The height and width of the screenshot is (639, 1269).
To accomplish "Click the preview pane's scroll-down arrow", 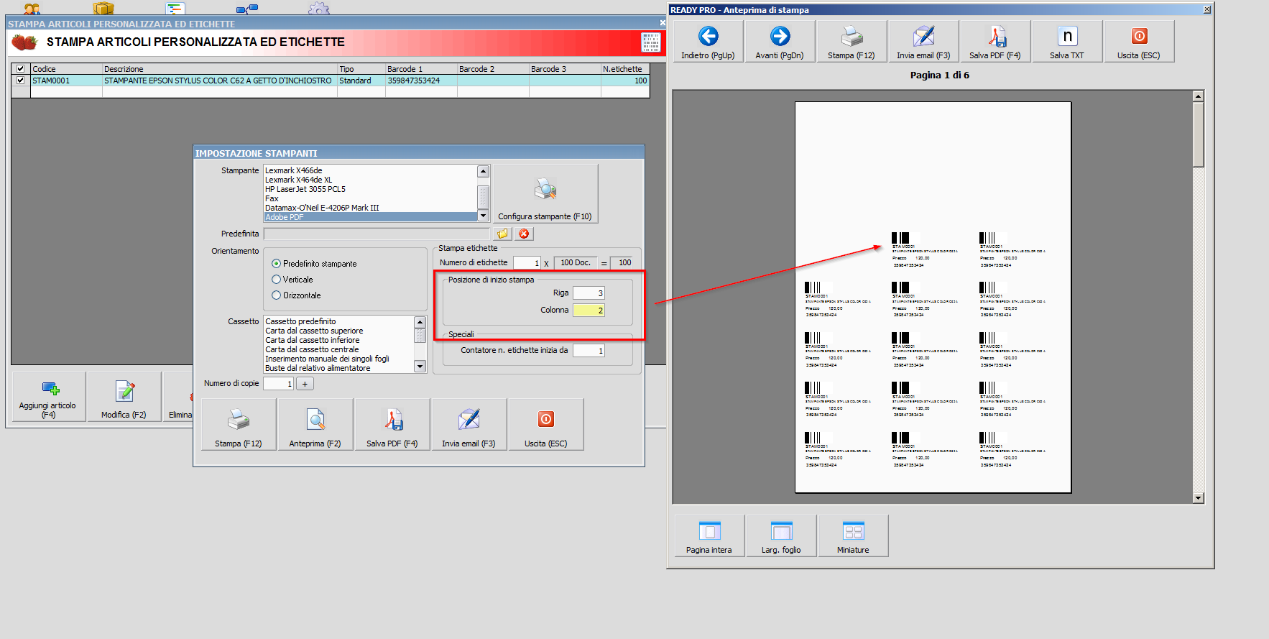I will [x=1198, y=497].
